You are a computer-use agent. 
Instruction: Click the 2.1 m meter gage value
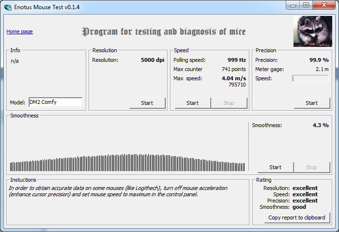322,69
